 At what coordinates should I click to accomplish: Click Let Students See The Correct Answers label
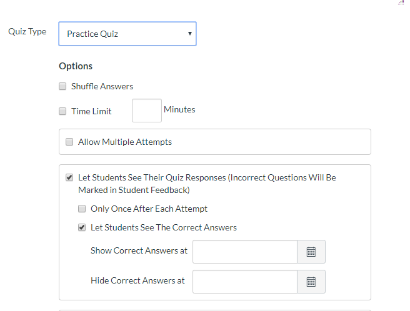[163, 228]
